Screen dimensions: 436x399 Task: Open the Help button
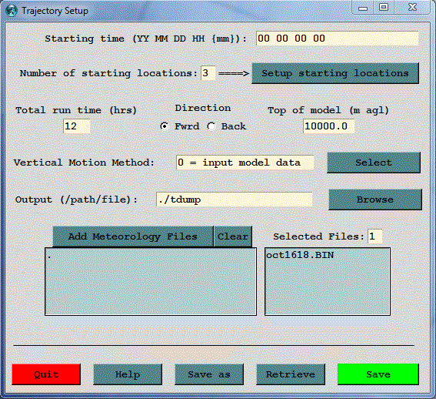click(x=128, y=374)
